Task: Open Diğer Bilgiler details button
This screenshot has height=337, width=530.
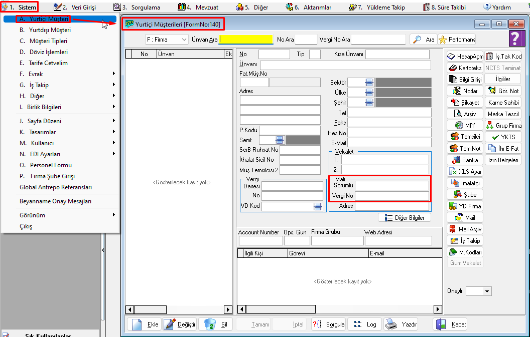Action: [404, 218]
